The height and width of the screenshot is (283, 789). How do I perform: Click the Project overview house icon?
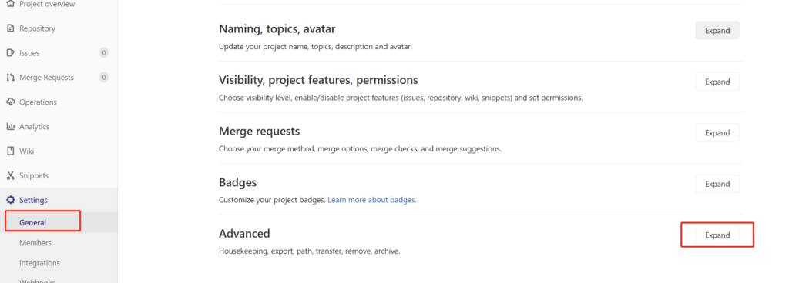(11, 4)
